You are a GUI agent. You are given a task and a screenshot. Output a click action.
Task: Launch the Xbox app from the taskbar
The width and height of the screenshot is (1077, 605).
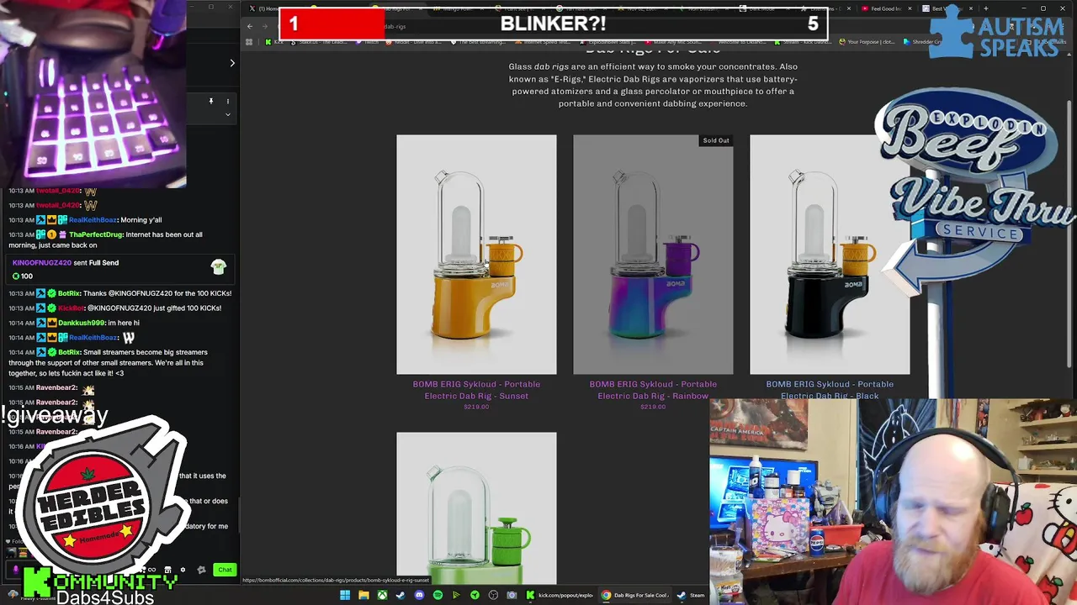[x=382, y=596]
